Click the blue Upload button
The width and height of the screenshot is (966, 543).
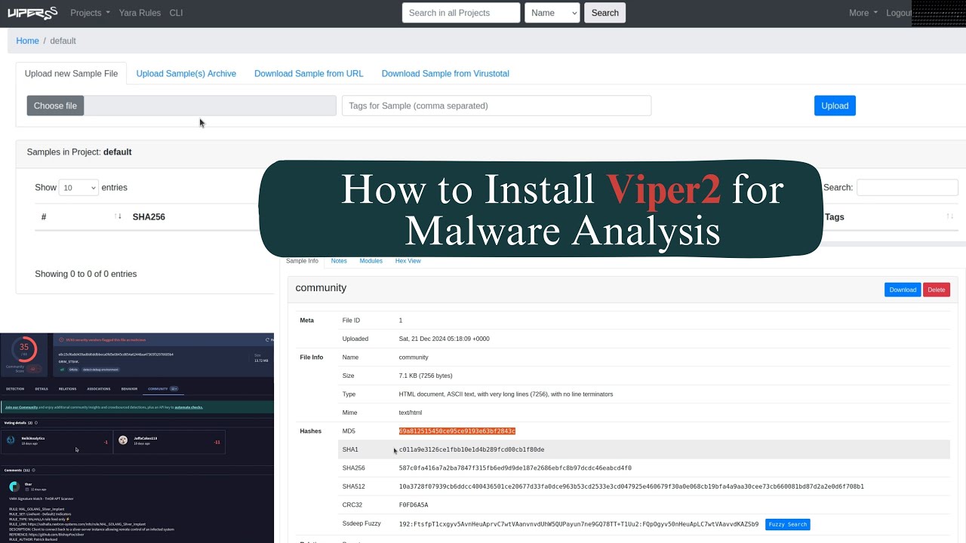(x=835, y=106)
